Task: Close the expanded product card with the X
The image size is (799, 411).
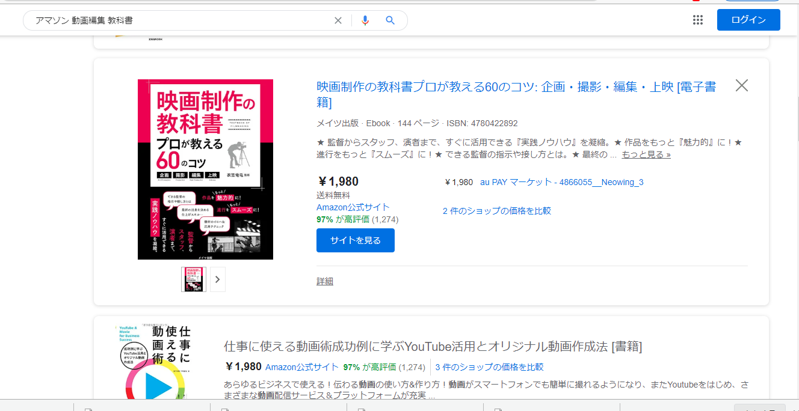Action: click(x=742, y=85)
